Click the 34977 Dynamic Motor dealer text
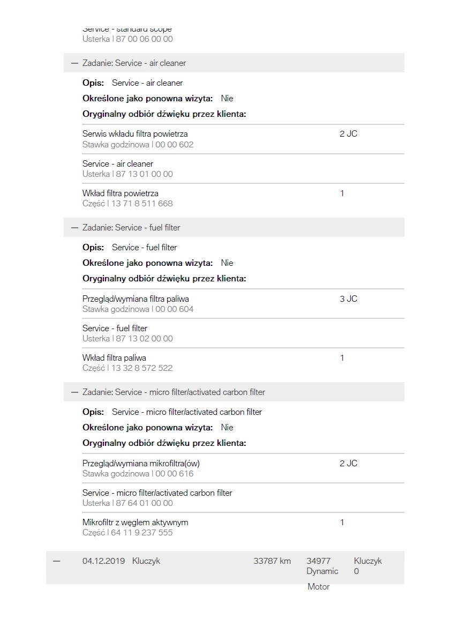Screen dimensions: 451x641 322,571
